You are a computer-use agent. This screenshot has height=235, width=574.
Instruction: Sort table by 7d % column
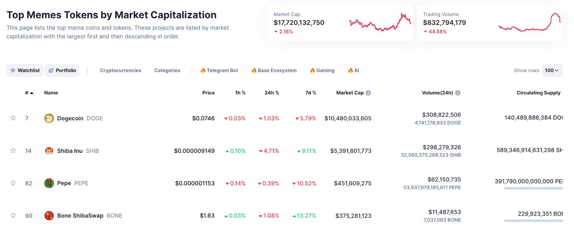311,93
